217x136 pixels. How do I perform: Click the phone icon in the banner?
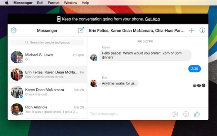point(59,19)
